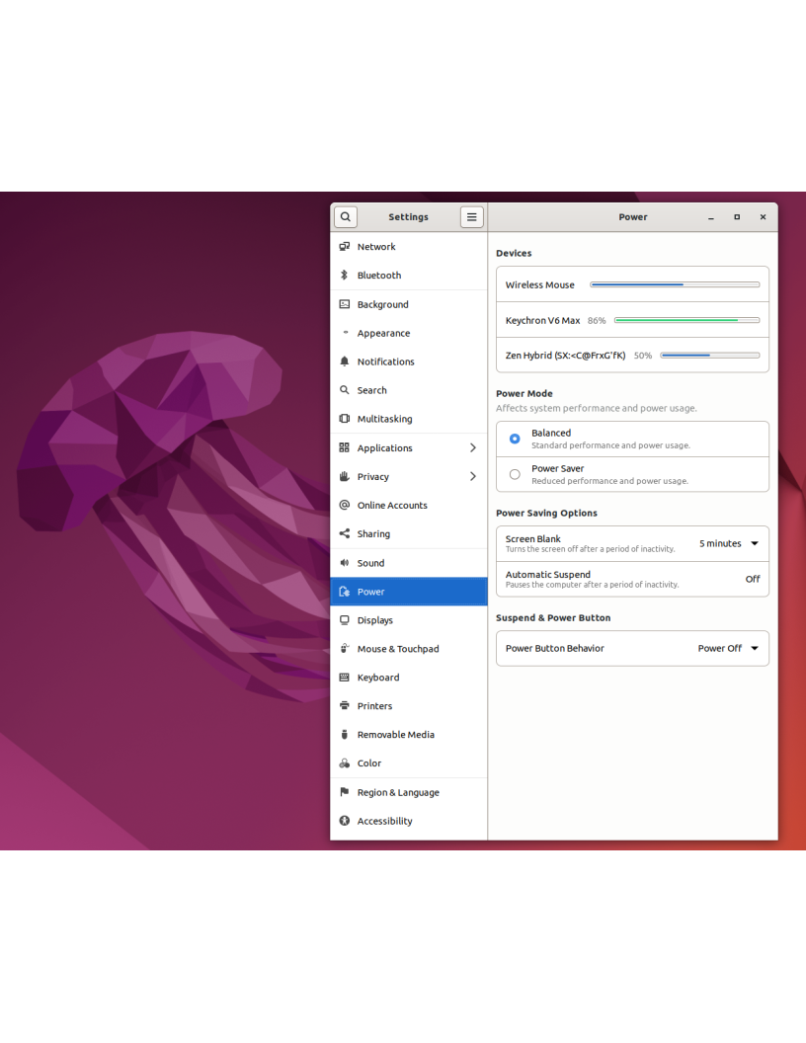Image resolution: width=806 pixels, height=1043 pixels.
Task: Click the Region & Language flag icon
Action: coord(345,791)
